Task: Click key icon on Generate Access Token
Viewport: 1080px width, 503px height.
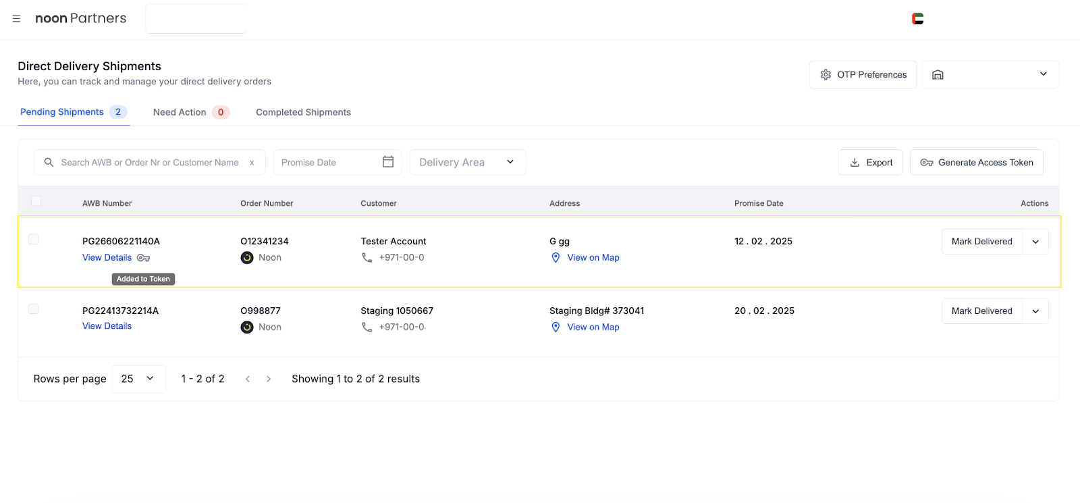Action: [927, 163]
